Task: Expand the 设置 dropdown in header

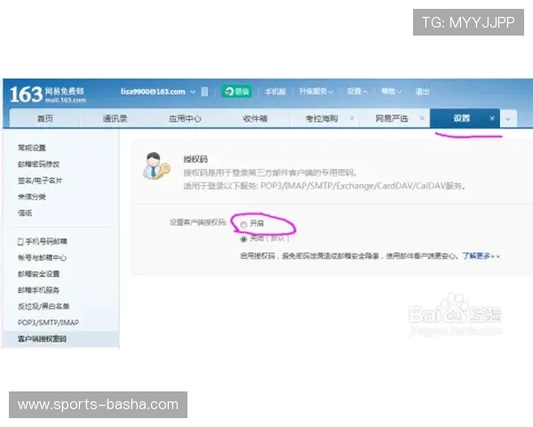Action: click(x=357, y=92)
